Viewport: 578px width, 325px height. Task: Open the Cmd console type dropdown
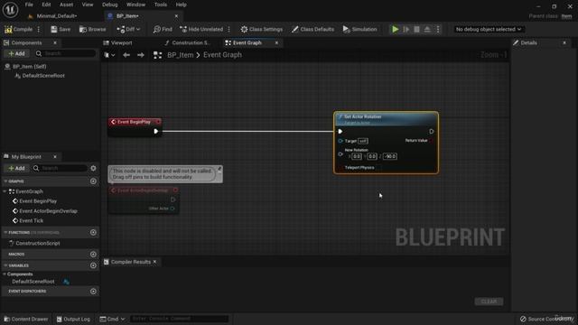coord(112,319)
